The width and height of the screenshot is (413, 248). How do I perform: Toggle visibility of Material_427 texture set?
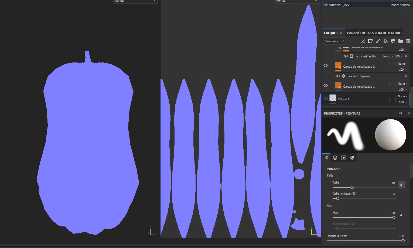pyautogui.click(x=326, y=5)
